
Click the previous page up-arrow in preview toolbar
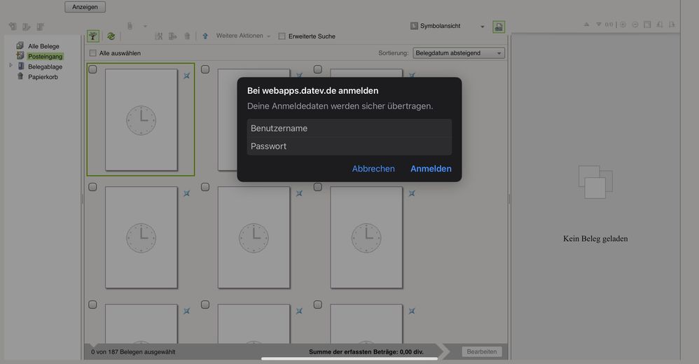[x=587, y=24]
